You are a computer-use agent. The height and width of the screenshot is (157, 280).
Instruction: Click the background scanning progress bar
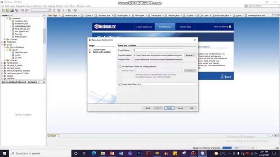[237, 148]
